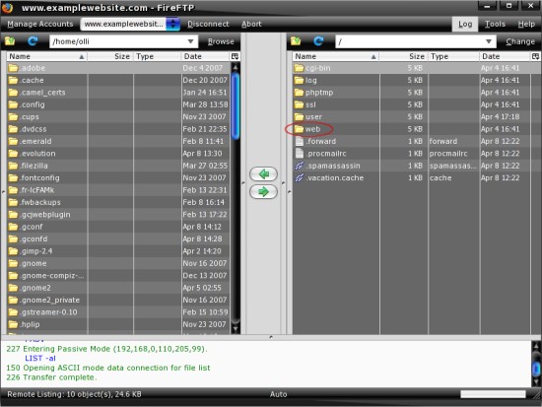Open the Help menu
542x407 pixels.
pyautogui.click(x=526, y=24)
